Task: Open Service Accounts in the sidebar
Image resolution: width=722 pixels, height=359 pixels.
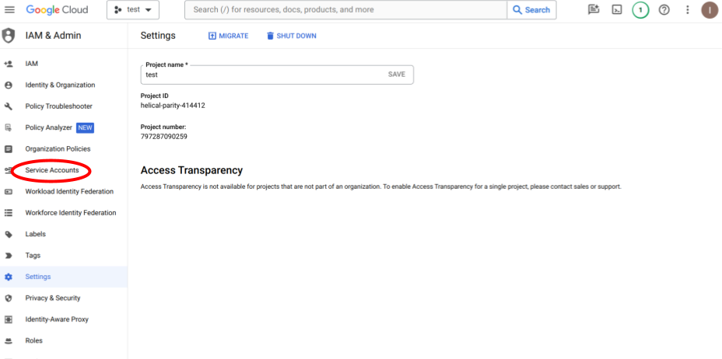Action: (52, 170)
